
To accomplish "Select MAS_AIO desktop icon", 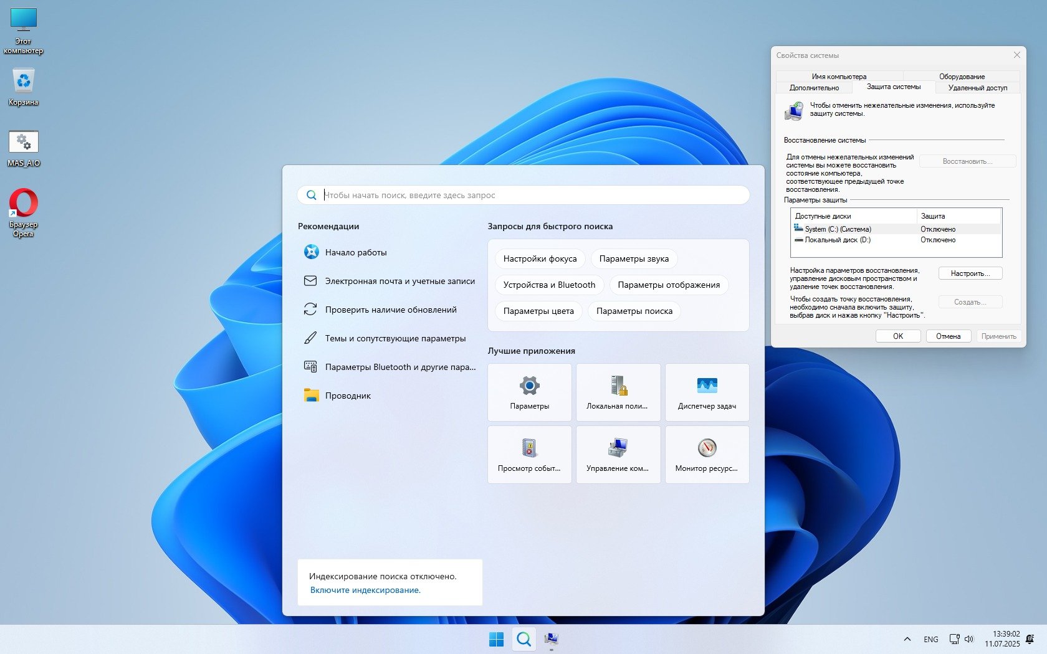I will [24, 149].
